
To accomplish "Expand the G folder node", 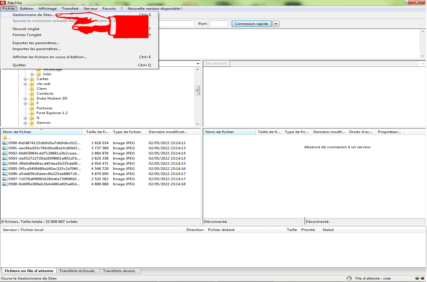I will tap(25, 118).
